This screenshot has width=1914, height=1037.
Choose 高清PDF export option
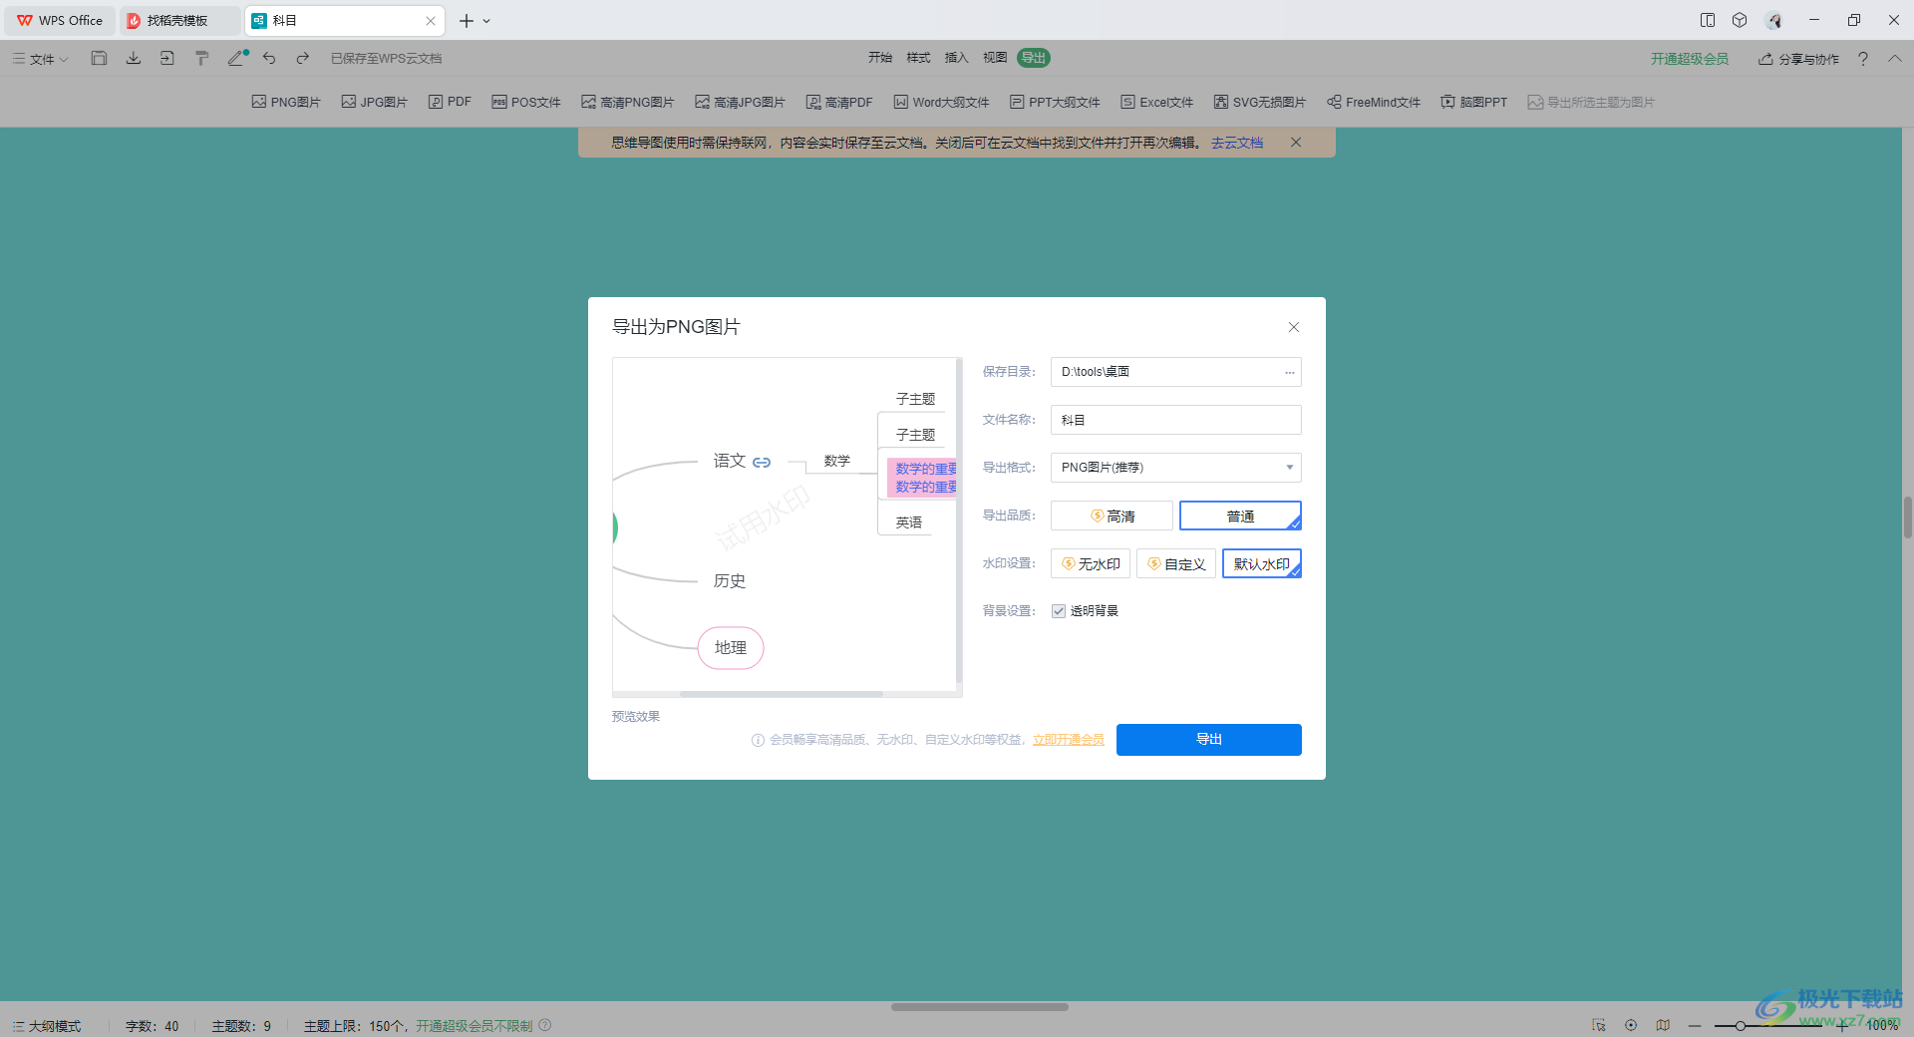839,102
